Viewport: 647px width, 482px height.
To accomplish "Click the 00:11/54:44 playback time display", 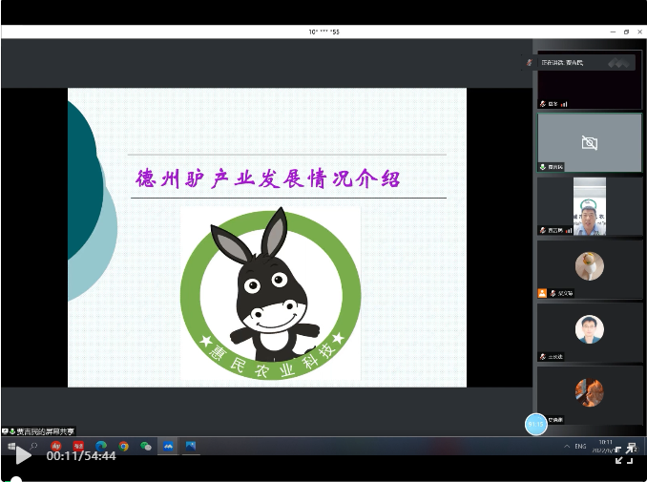I will (x=81, y=455).
